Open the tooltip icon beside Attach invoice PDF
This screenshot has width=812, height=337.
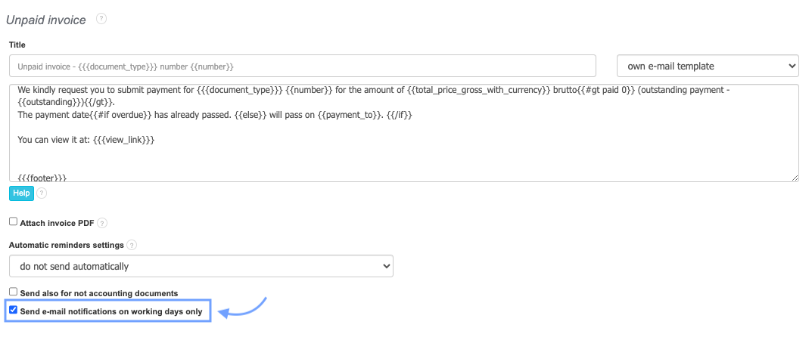tap(102, 223)
